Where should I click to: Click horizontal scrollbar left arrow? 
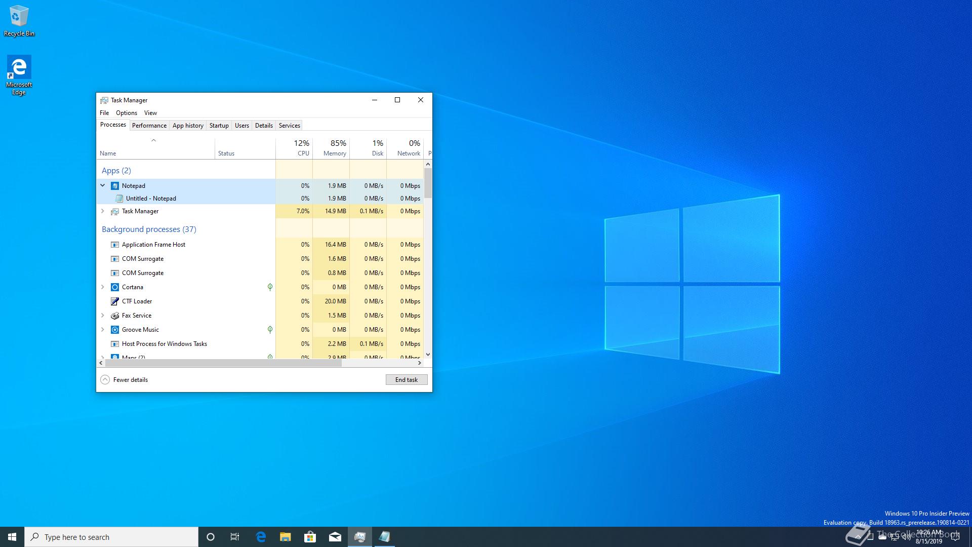[x=101, y=363]
